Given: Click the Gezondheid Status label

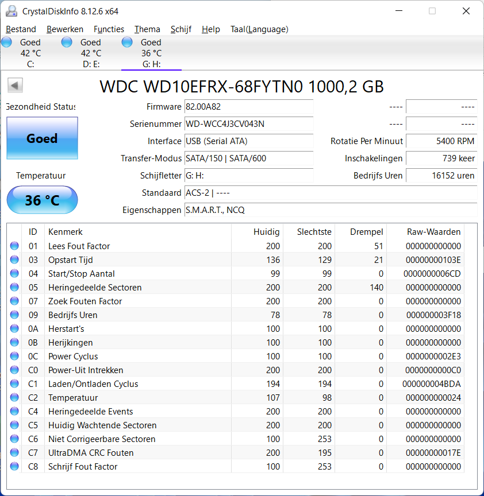Looking at the screenshot, I should point(41,107).
